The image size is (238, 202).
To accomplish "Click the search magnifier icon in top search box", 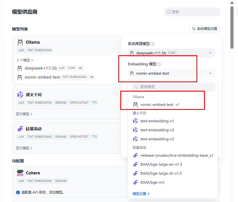I will pos(169,12).
